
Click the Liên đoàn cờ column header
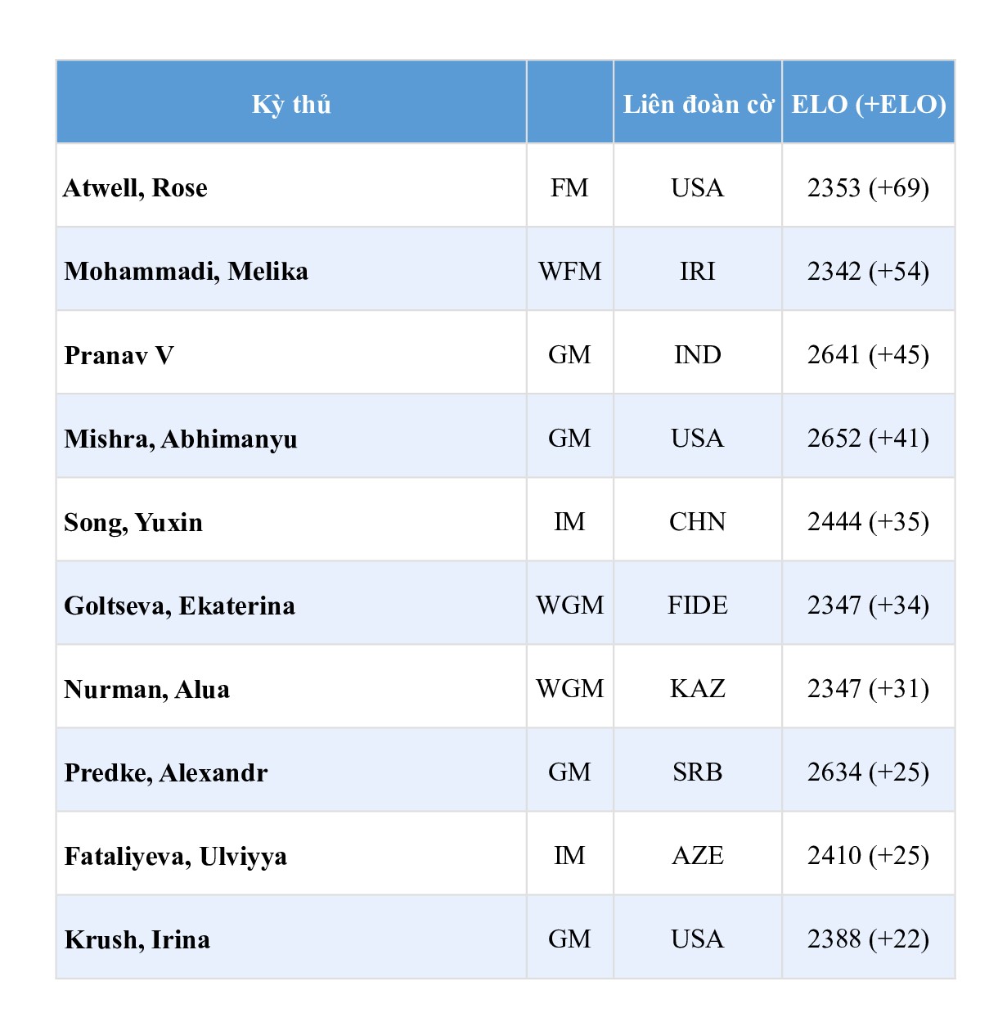[x=698, y=104]
